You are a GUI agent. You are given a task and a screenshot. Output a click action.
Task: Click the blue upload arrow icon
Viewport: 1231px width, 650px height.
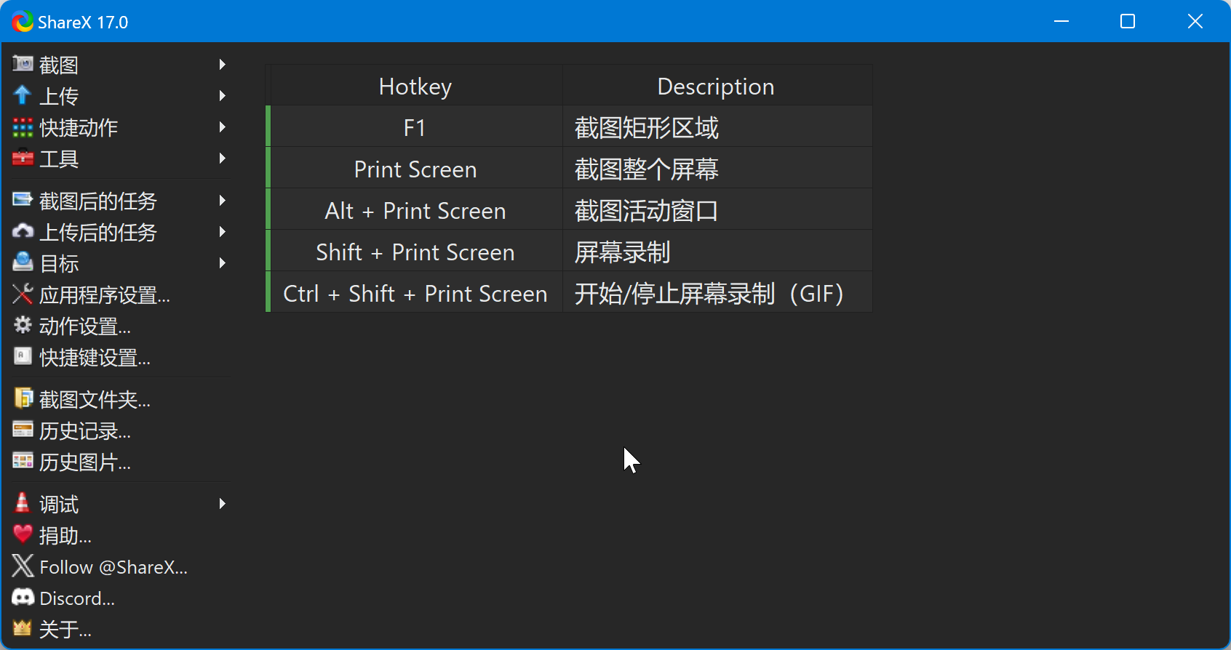(x=23, y=95)
